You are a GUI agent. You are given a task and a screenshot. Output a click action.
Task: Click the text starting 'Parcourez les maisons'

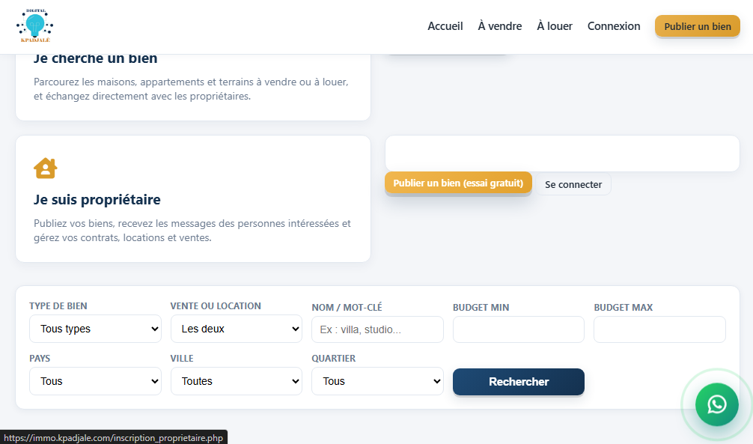click(191, 89)
